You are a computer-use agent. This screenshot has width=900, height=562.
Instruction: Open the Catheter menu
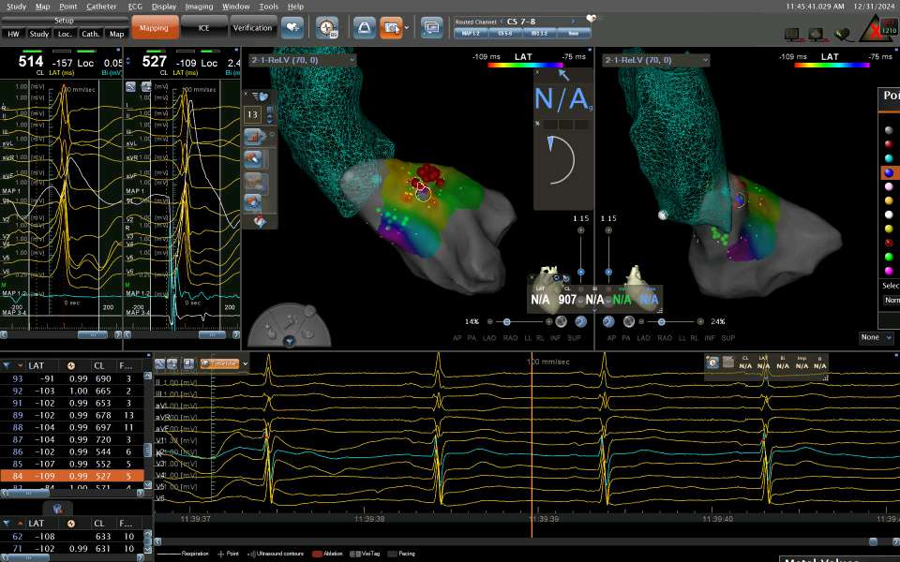click(x=101, y=7)
